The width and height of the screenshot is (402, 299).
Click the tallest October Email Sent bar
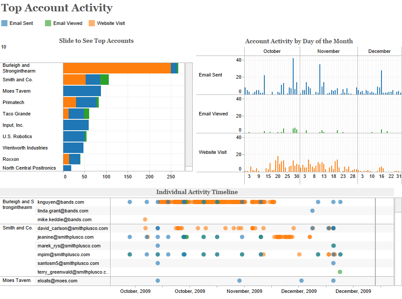(293, 76)
